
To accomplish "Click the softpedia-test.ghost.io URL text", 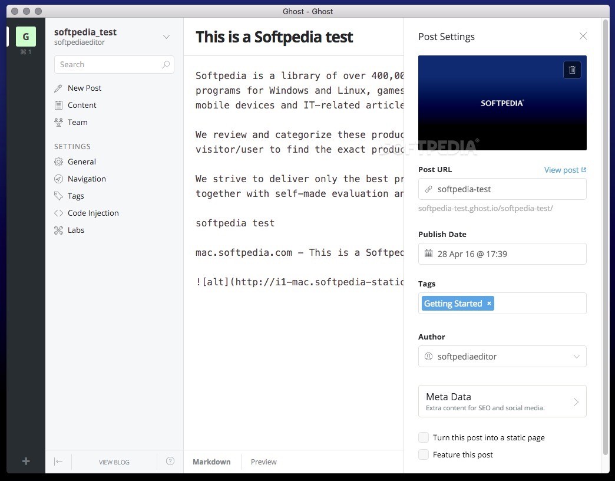I will pos(485,208).
